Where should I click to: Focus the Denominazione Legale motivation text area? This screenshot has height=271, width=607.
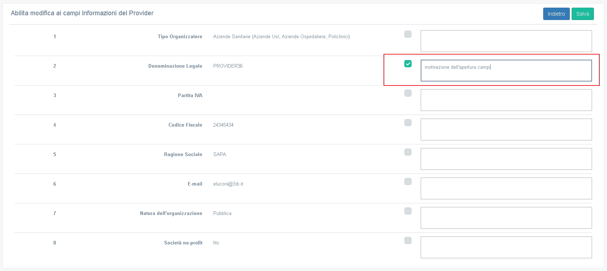tap(506, 71)
